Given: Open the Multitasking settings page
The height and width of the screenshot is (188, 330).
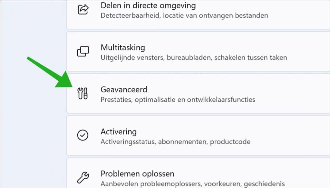Looking at the screenshot, I should point(123,48).
